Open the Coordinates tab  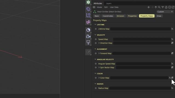click(x=108, y=16)
